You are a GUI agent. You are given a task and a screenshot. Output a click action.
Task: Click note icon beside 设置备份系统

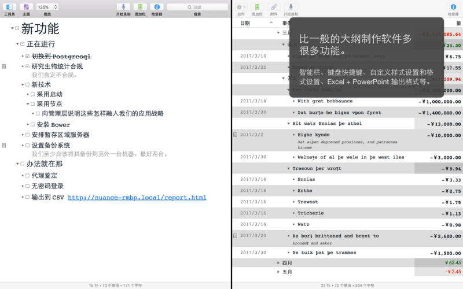(x=4, y=145)
